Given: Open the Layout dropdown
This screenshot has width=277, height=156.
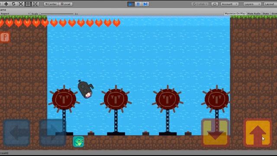Looking at the screenshot, I should coord(270,4).
